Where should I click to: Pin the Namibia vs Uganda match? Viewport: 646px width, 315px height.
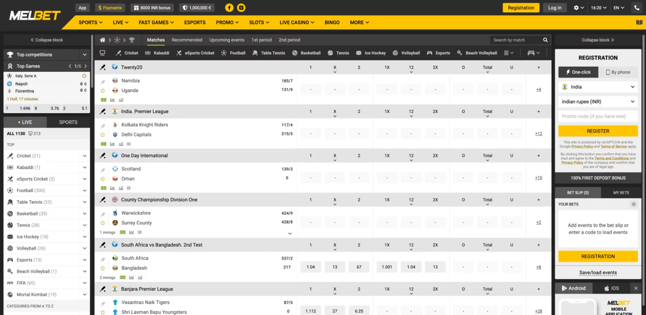coord(103,82)
